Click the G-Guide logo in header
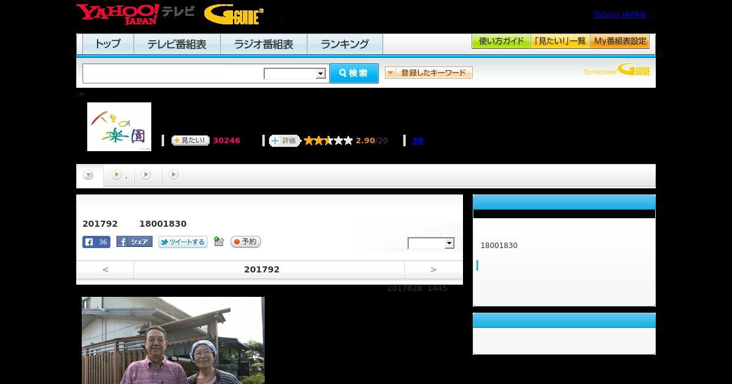The width and height of the screenshot is (732, 384). coord(234,15)
